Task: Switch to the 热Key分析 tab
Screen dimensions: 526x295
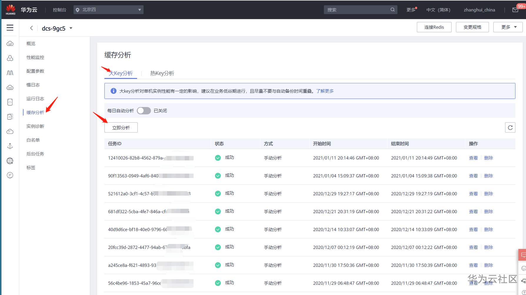Action: 162,73
